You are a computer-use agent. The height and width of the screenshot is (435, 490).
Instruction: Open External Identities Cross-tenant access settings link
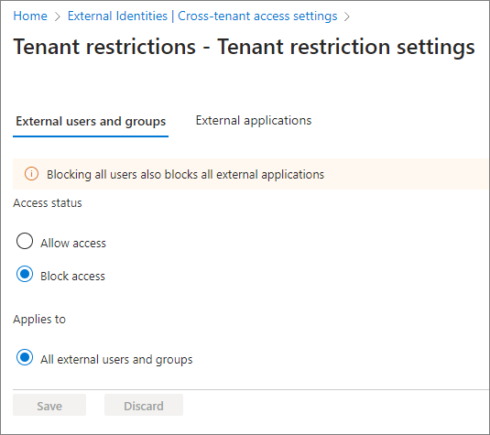(x=202, y=16)
